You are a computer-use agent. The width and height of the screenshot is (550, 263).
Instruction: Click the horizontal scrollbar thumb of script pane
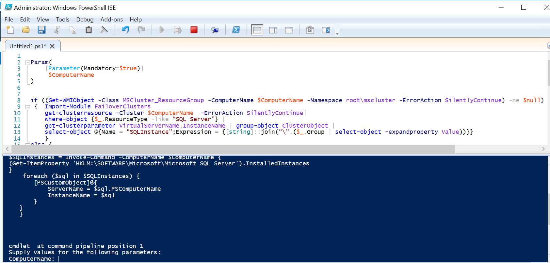pos(233,149)
